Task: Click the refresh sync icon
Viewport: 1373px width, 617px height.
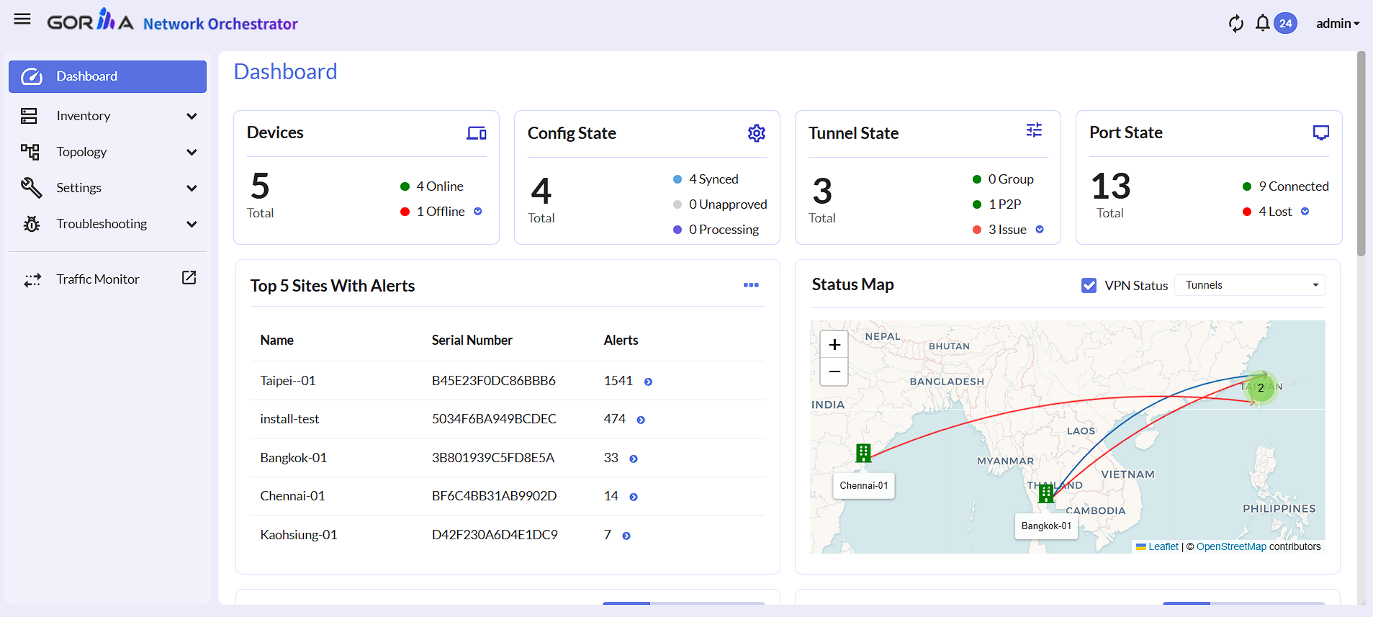Action: click(1236, 24)
